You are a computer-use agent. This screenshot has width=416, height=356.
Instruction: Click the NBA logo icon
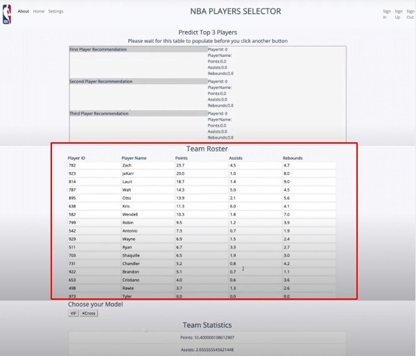(7, 14)
